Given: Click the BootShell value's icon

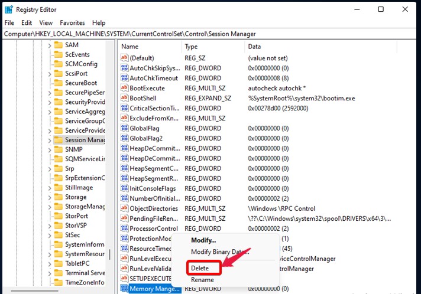Looking at the screenshot, I should coord(124,98).
